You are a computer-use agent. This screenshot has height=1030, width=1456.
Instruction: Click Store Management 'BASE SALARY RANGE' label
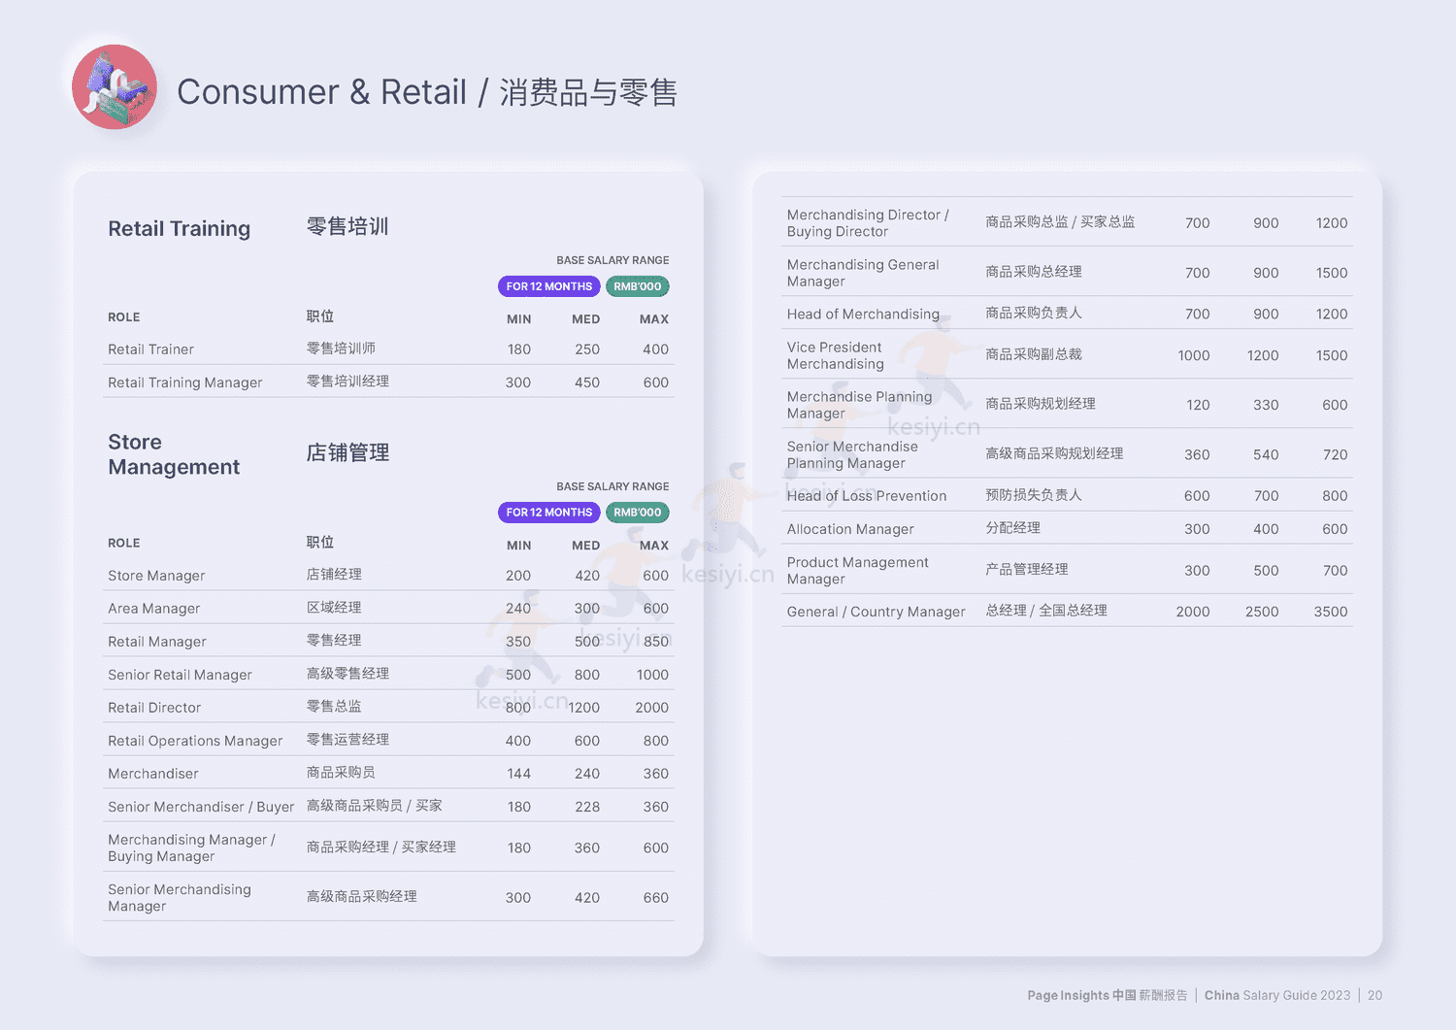tap(612, 486)
